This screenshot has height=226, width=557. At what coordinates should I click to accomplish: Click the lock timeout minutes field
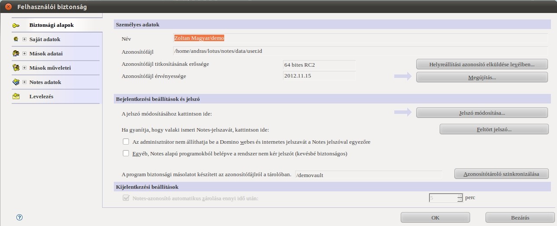pyautogui.click(x=443, y=198)
